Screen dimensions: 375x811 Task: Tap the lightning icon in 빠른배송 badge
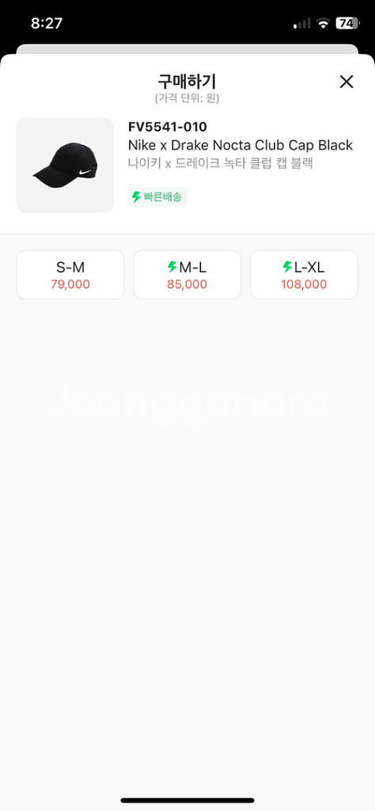click(136, 197)
